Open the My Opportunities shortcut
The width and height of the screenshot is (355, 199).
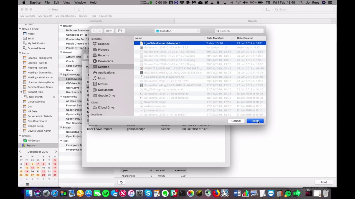pos(65,16)
